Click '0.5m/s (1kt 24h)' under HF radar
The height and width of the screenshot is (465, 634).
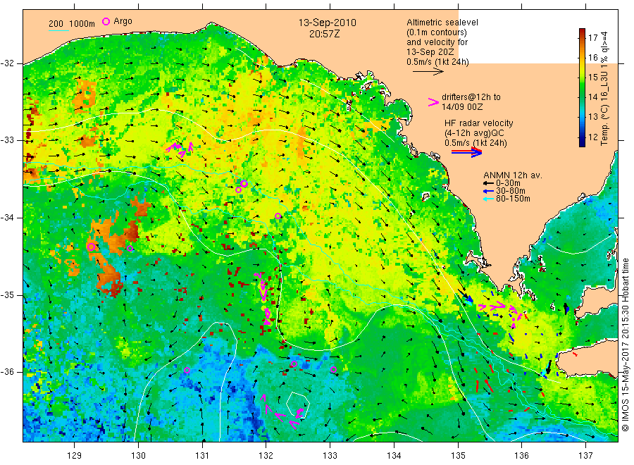click(475, 143)
